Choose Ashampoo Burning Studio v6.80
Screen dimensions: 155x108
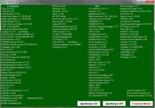pos(14,29)
